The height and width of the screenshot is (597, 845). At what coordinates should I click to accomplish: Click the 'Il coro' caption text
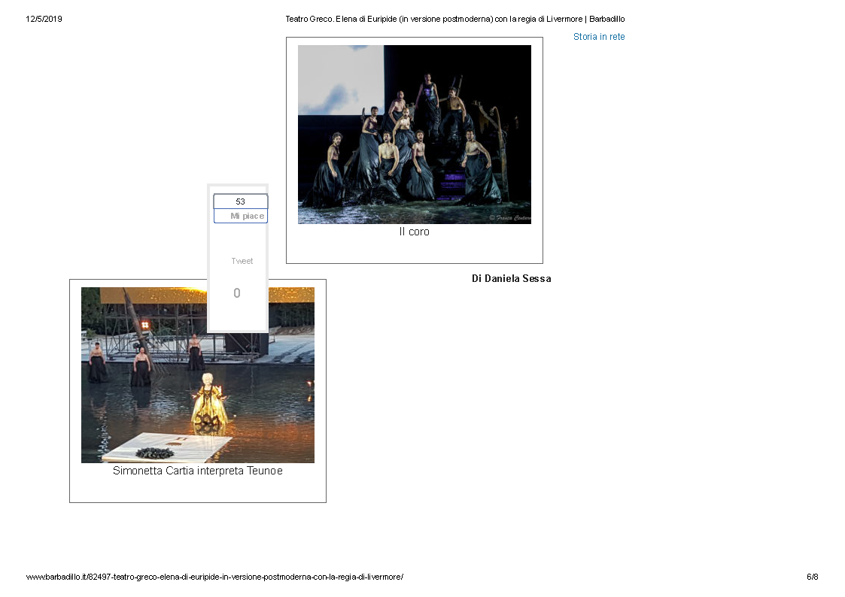click(x=415, y=232)
